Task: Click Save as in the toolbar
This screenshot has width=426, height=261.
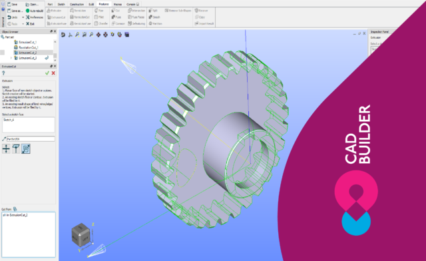Action: [x=15, y=11]
